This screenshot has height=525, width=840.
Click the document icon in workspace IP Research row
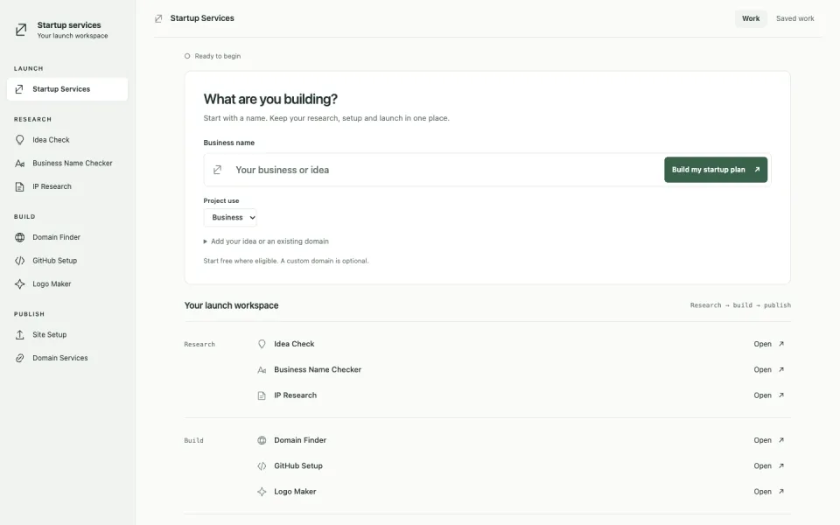point(262,395)
